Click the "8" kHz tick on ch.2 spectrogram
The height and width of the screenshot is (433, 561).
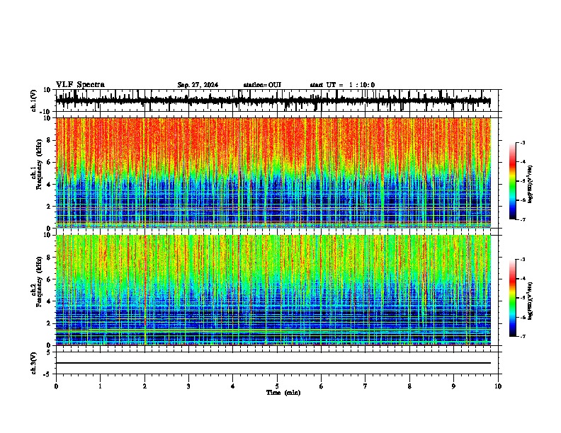(49, 258)
